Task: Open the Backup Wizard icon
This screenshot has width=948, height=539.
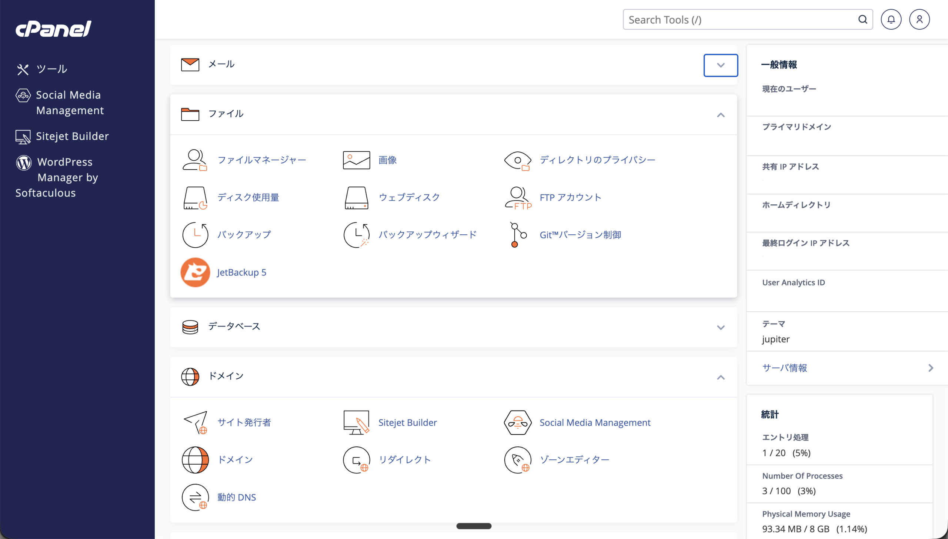Action: click(356, 235)
